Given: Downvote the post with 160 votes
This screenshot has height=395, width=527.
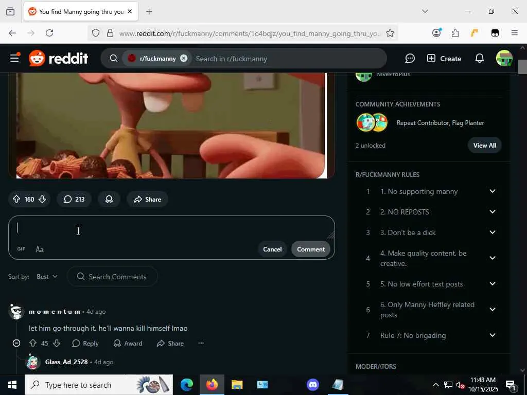Looking at the screenshot, I should point(42,199).
